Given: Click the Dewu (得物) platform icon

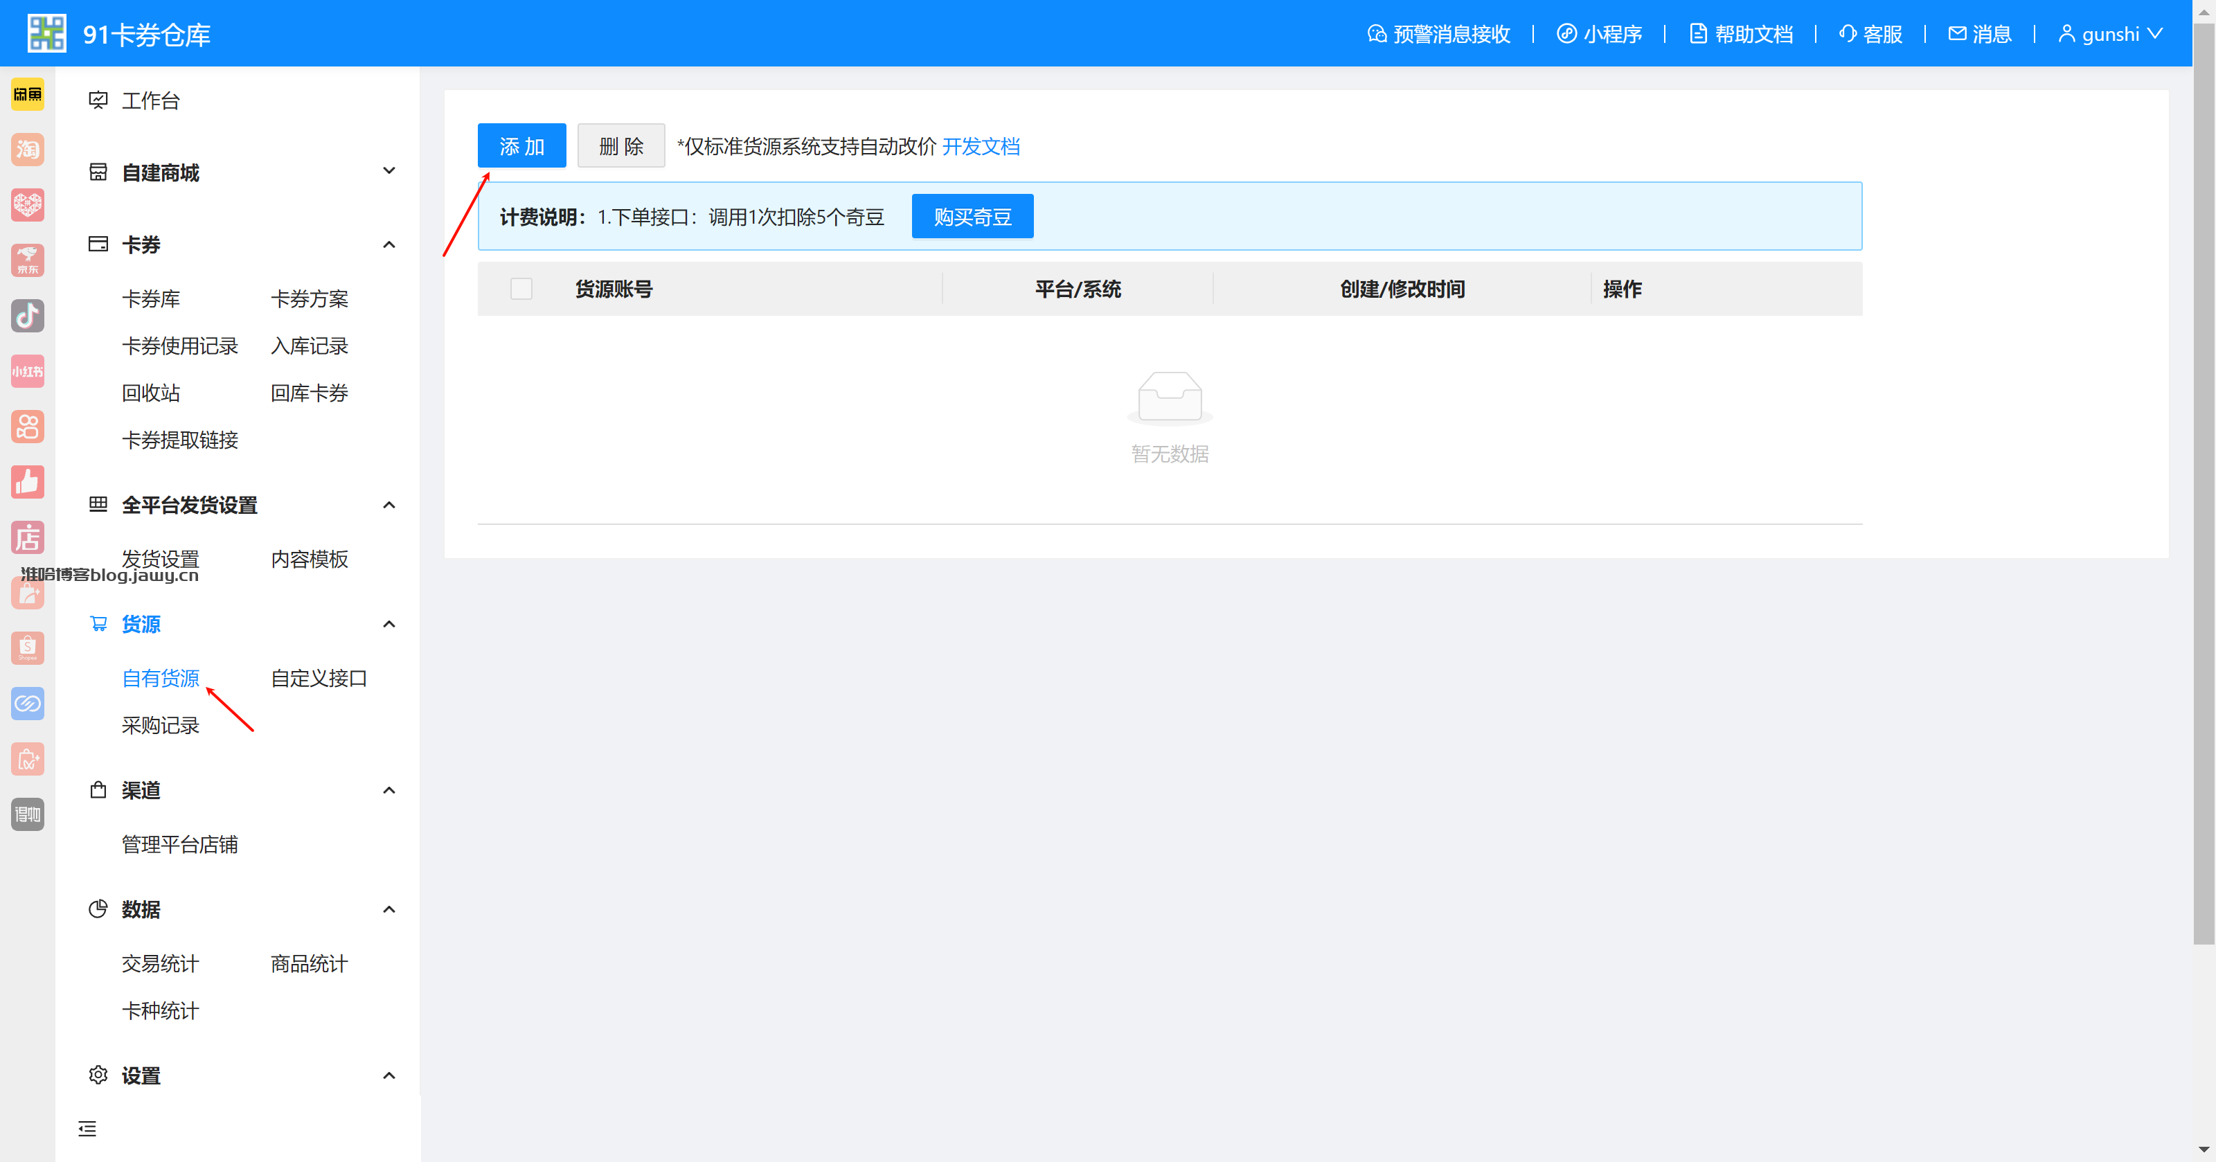Looking at the screenshot, I should click(28, 814).
